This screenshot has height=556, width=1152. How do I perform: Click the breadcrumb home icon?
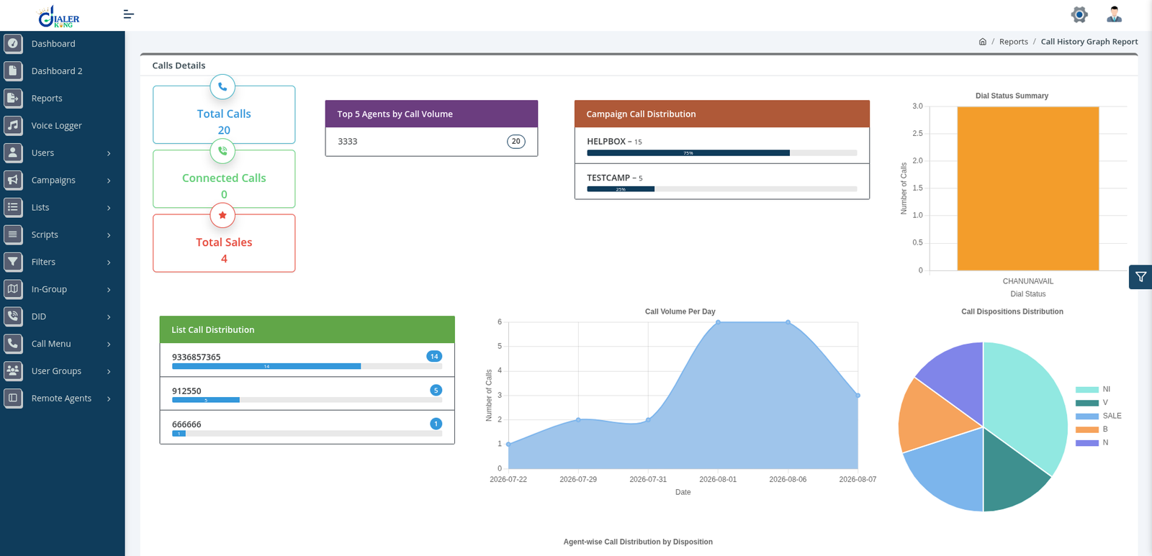[x=982, y=42]
